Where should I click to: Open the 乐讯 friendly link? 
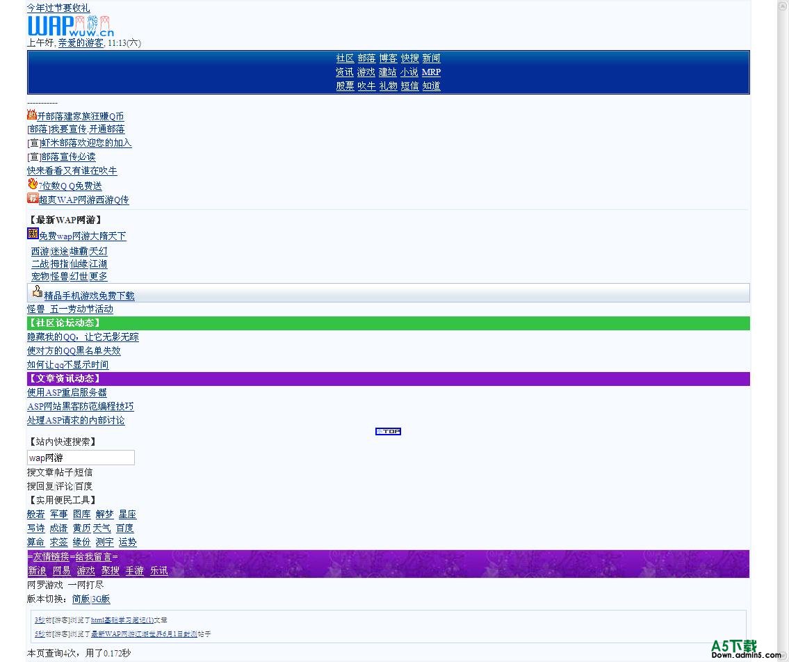[159, 571]
